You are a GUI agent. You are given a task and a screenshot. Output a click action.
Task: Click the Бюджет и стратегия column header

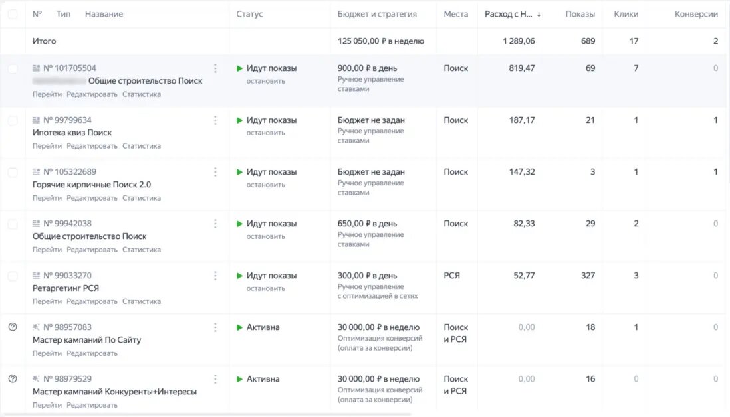coord(377,14)
